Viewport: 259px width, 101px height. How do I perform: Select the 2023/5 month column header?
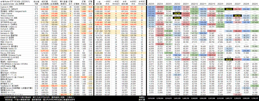coord(152,4)
